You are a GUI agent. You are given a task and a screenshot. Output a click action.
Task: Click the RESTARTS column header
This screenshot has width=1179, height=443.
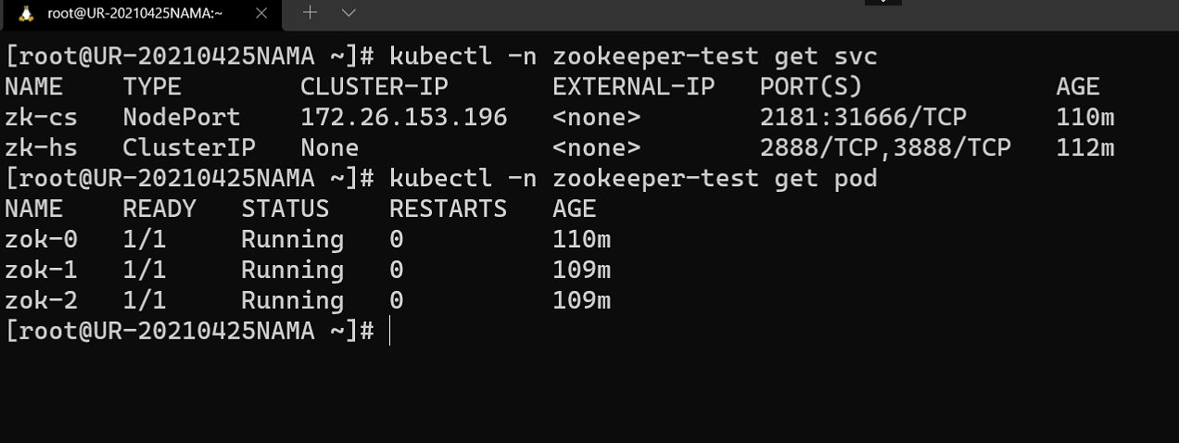tap(448, 209)
